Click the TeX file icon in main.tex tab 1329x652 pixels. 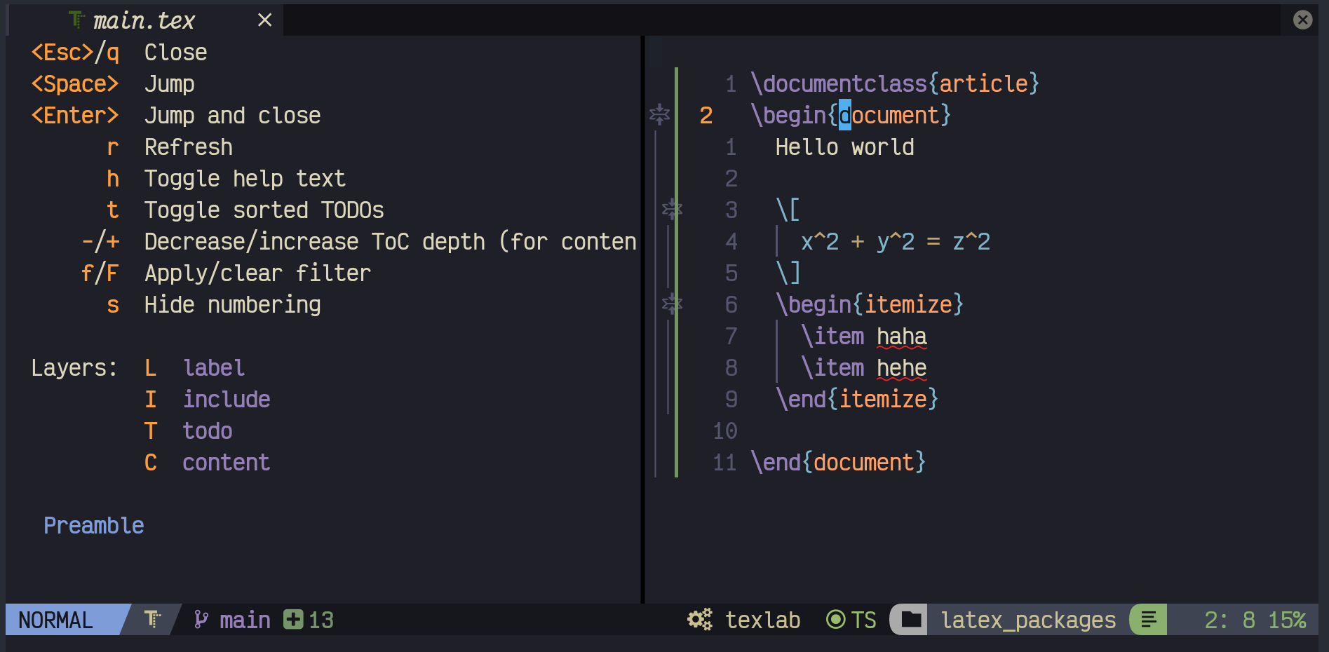[x=76, y=20]
